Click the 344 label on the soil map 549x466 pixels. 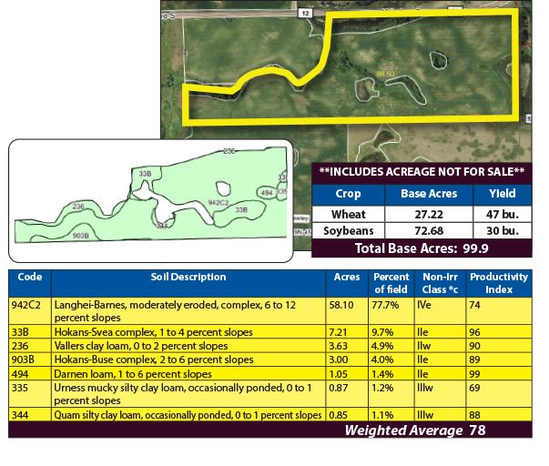click(162, 224)
